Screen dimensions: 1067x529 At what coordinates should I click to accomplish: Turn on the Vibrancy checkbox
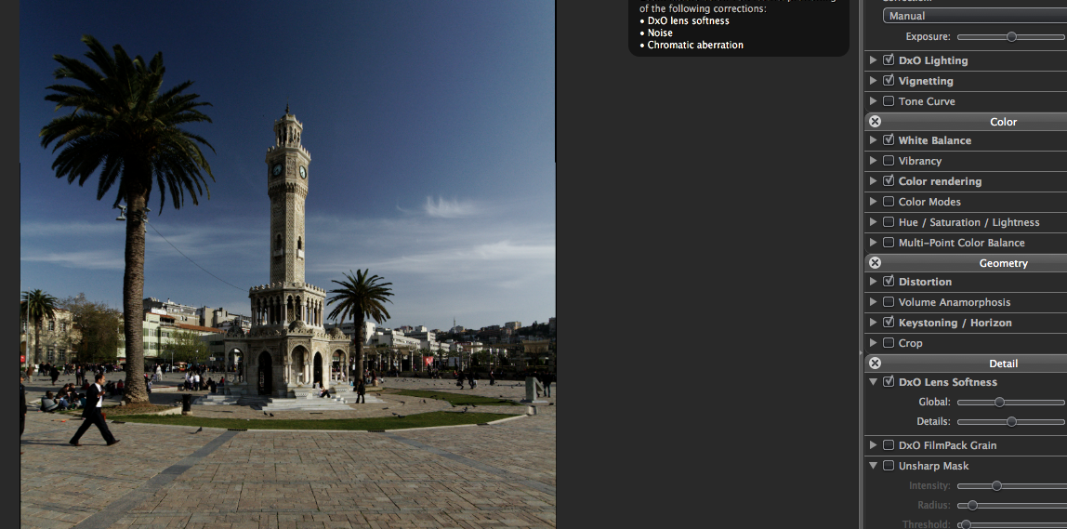click(889, 161)
